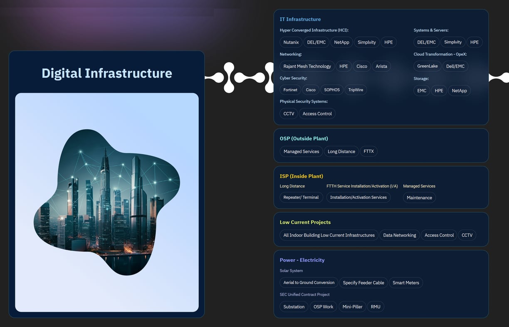Viewport: 509px width, 327px height.
Task: Click the Long Distance label in ISP
Action: tap(292, 186)
